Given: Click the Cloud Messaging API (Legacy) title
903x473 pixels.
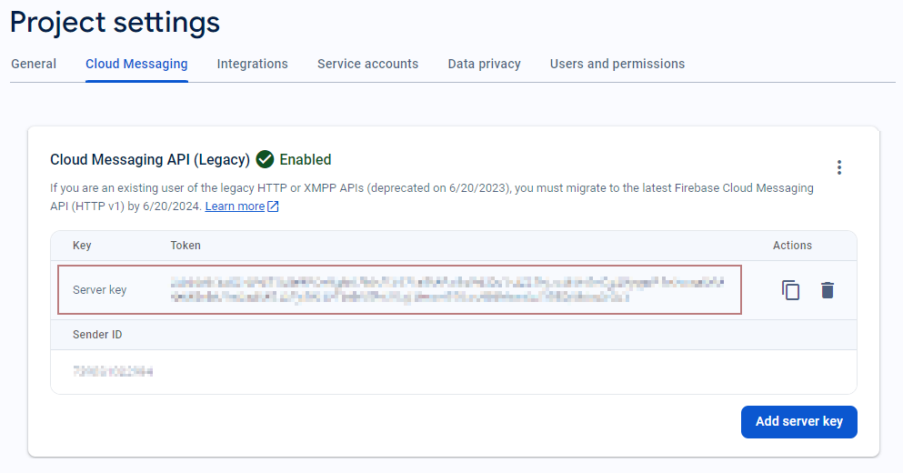Looking at the screenshot, I should pos(149,159).
